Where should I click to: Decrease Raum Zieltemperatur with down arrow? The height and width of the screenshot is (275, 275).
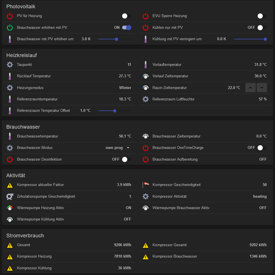point(262,88)
